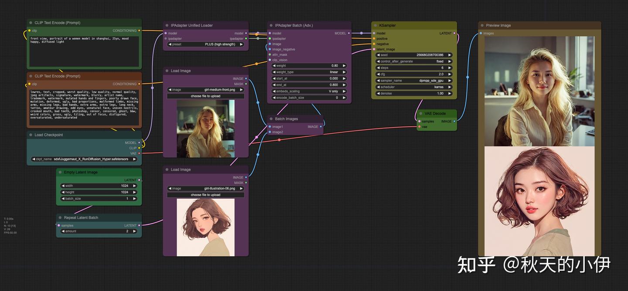Click the encode_batch_size value field
Image resolution: width=628 pixels, height=291 pixels.
coord(309,98)
